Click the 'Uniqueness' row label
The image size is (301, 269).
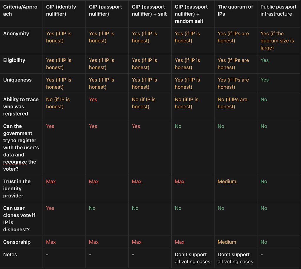coord(17,80)
